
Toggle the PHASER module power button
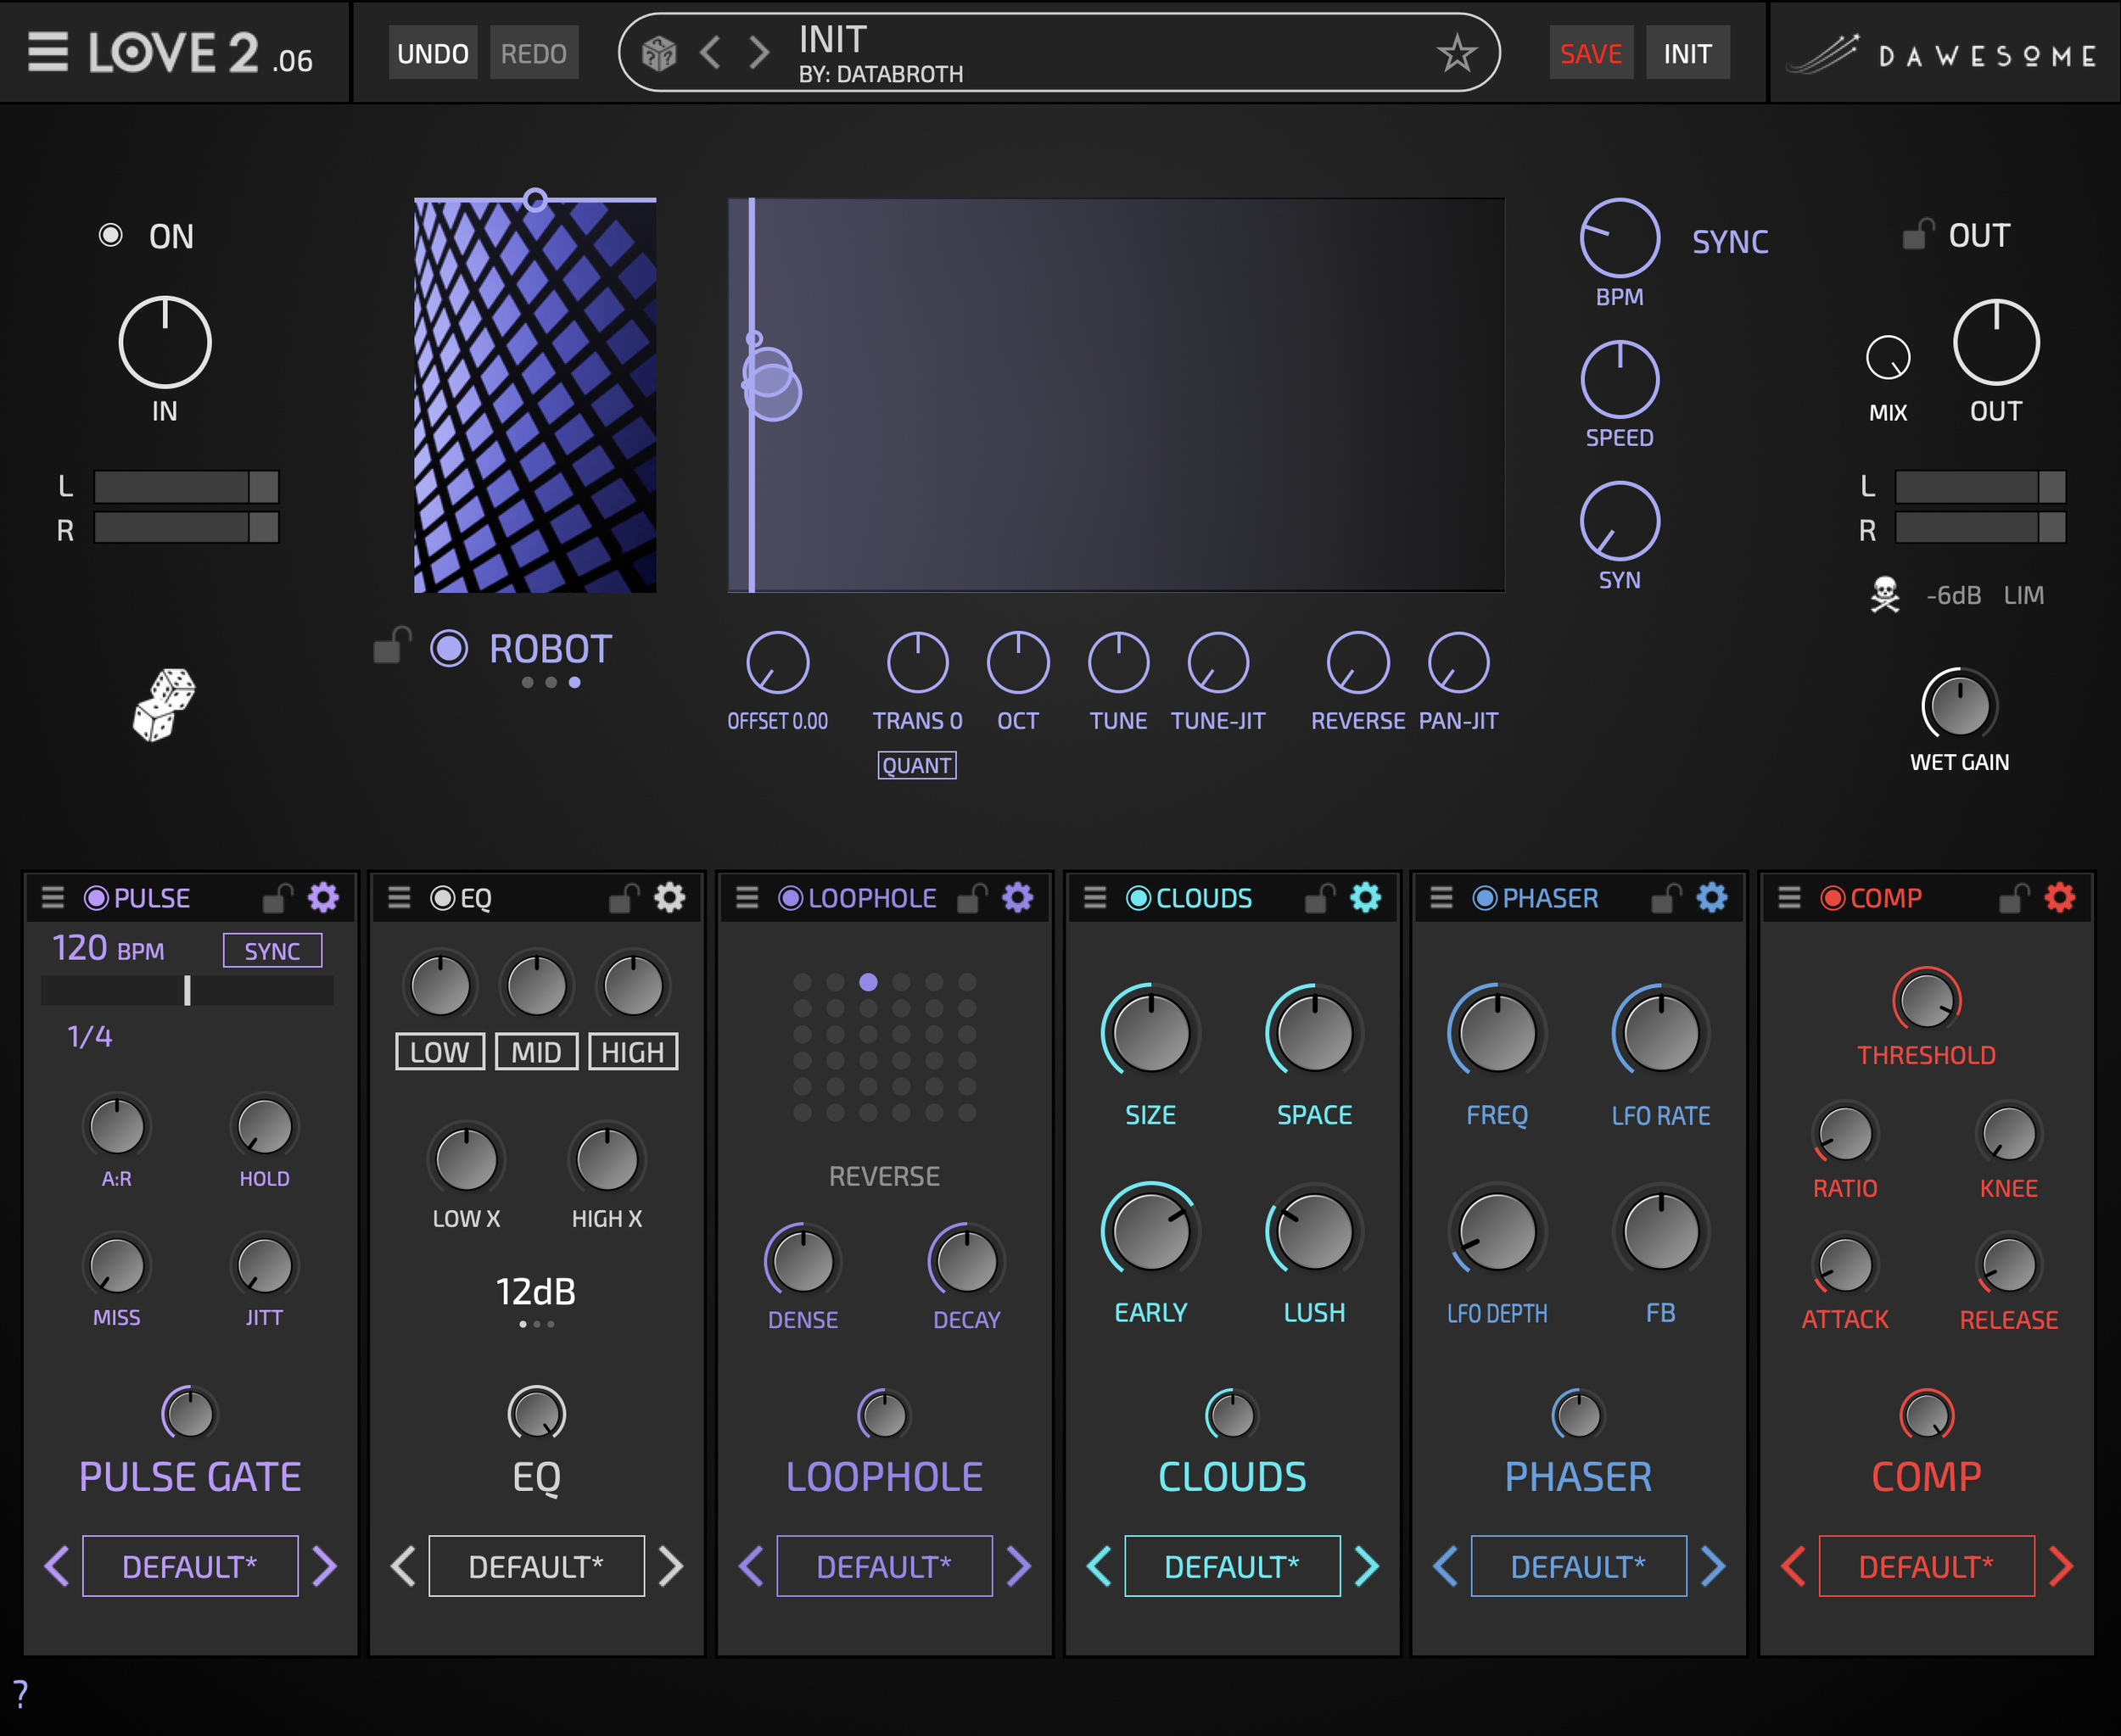pyautogui.click(x=1484, y=897)
